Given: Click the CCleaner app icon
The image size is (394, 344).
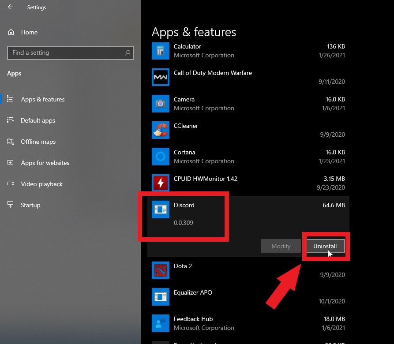Looking at the screenshot, I should click(x=160, y=130).
